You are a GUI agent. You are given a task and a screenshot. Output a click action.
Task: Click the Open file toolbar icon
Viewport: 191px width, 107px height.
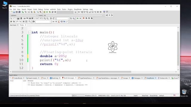tap(14, 12)
